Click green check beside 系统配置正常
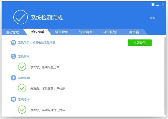 click(x=22, y=67)
